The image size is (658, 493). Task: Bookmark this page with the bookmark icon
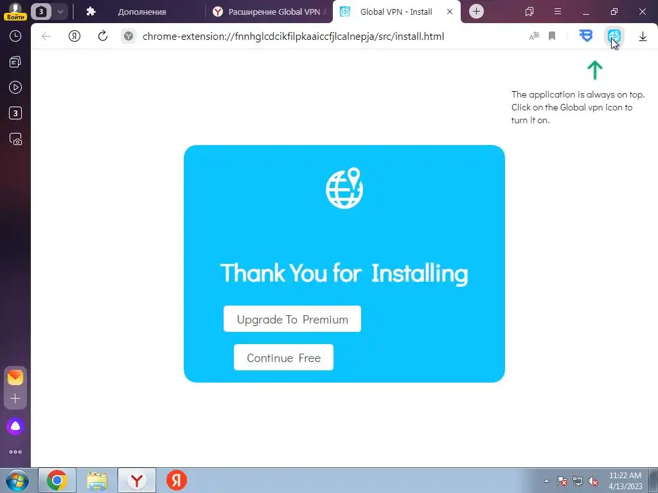pos(552,37)
